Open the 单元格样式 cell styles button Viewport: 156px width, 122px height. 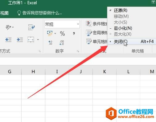(96, 42)
